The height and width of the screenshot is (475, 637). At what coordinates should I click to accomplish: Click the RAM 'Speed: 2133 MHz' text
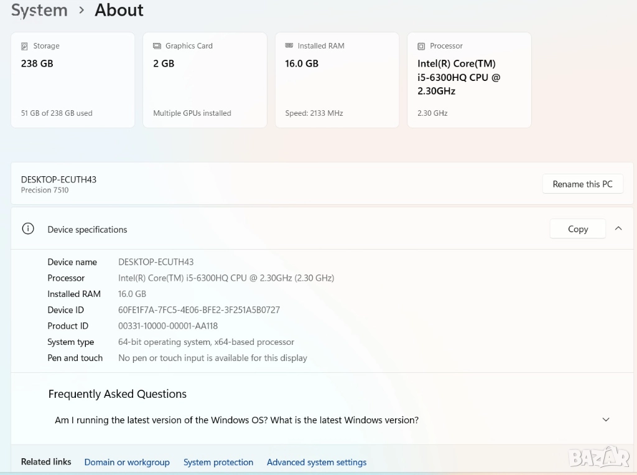click(314, 113)
